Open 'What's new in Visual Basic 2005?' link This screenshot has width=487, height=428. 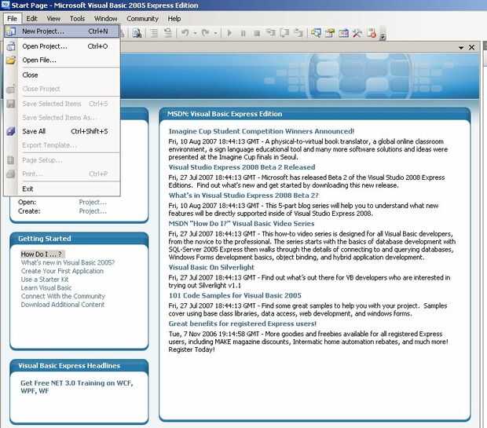tap(68, 262)
